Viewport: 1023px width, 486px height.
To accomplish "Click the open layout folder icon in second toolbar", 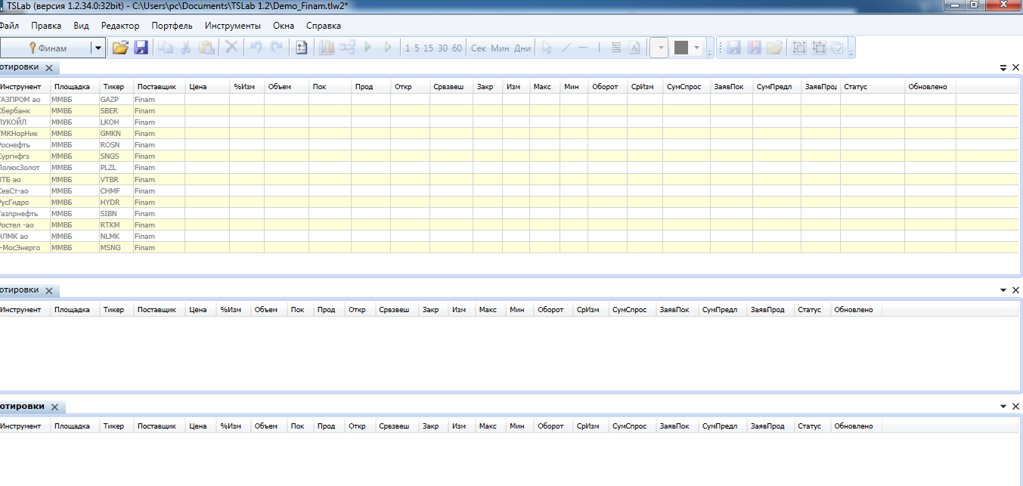I will click(x=774, y=48).
